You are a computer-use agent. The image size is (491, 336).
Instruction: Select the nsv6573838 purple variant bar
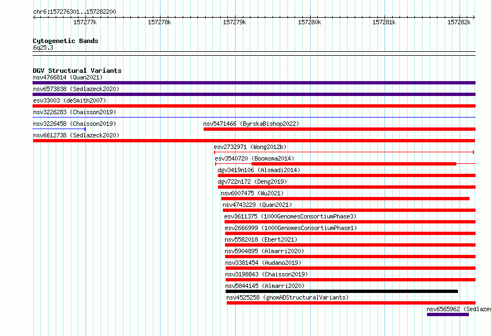[254, 94]
